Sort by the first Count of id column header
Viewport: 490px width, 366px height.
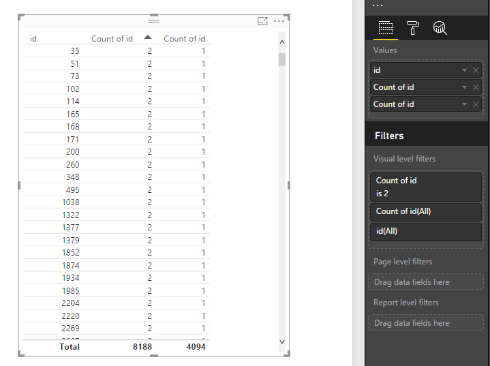point(112,39)
